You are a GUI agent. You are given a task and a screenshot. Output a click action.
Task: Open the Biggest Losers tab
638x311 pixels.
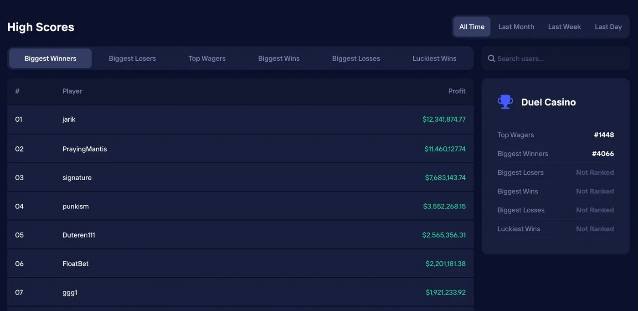point(132,58)
